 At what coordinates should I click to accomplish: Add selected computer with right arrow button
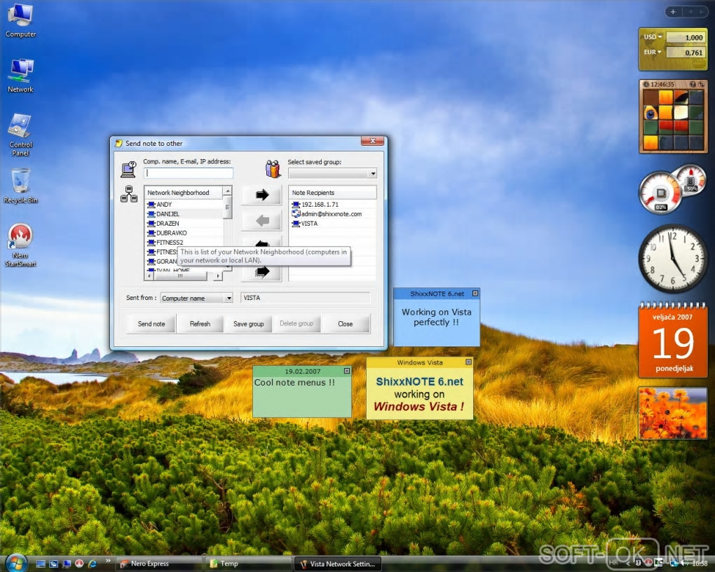(x=261, y=196)
